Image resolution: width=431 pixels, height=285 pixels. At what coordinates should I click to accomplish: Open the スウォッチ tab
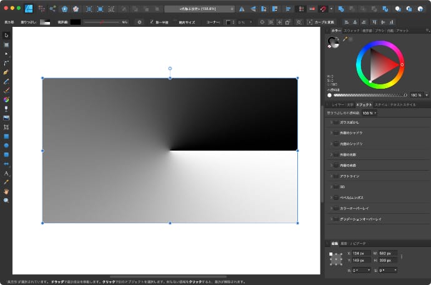pos(352,30)
